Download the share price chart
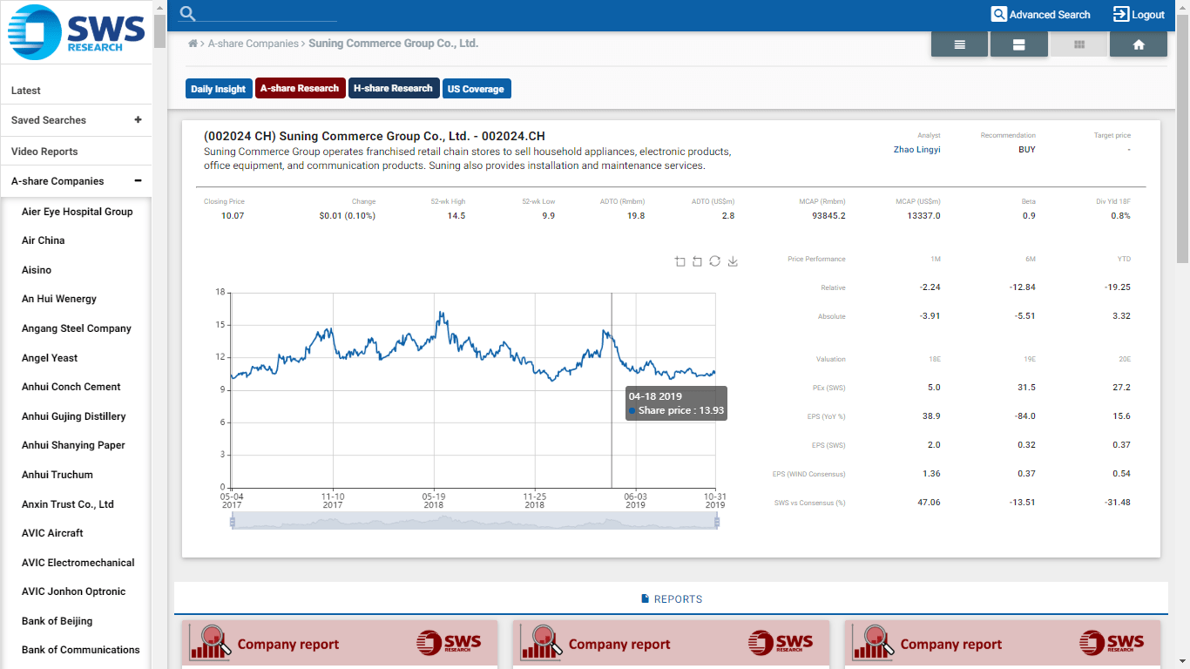This screenshot has height=669, width=1190. [733, 261]
